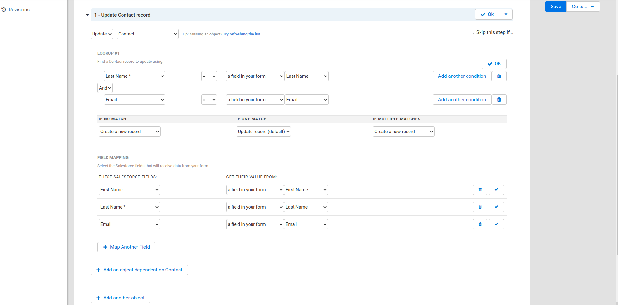The height and width of the screenshot is (305, 618).
Task: Open the Last Name * Salesforce mapping dropdown
Action: tap(129, 207)
